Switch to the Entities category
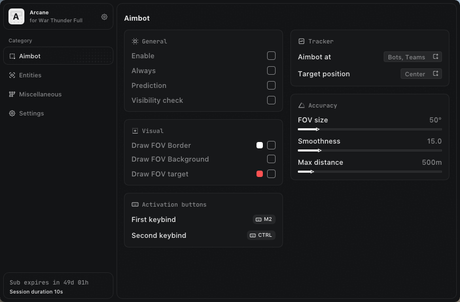 [x=30, y=75]
